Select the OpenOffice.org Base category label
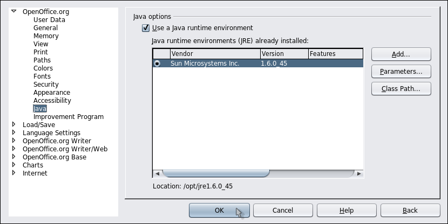This screenshot has width=448, height=224. click(55, 157)
